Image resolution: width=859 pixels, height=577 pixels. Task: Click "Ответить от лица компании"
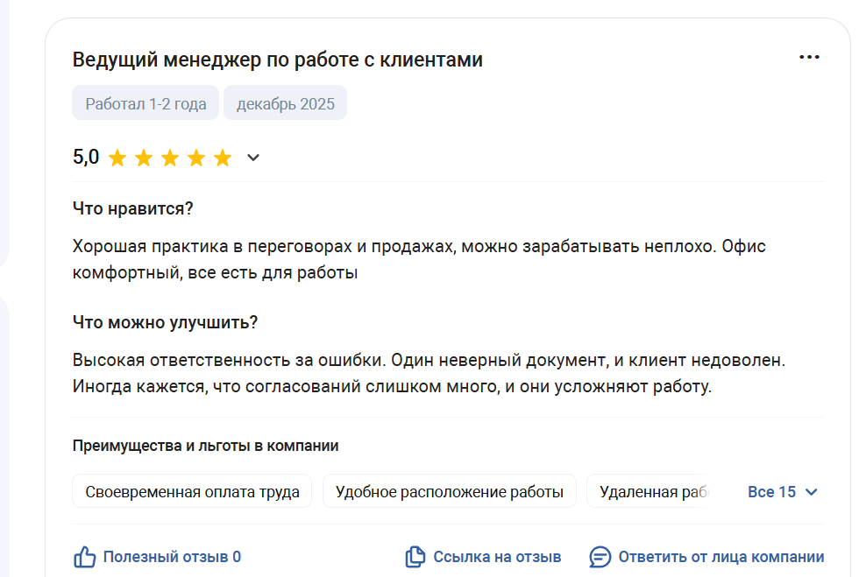point(721,557)
